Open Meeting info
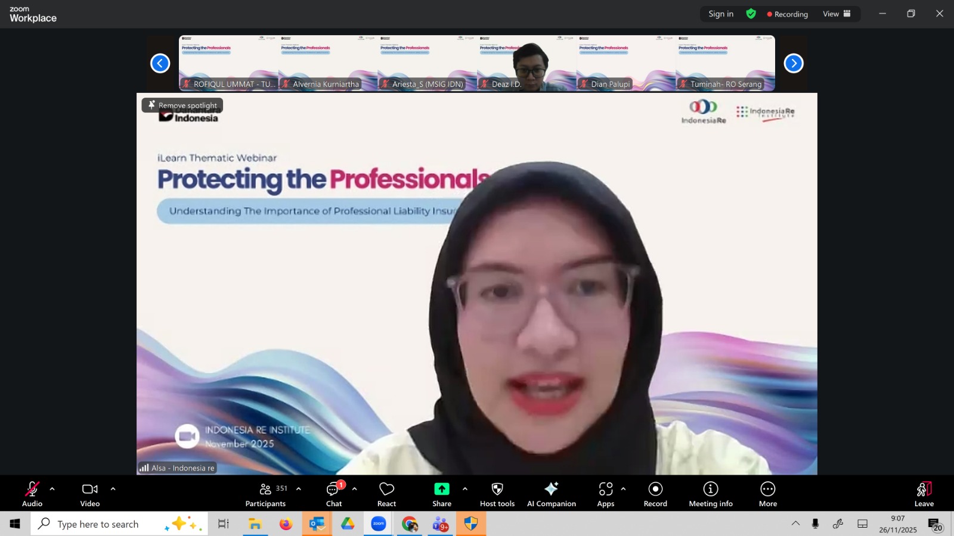The width and height of the screenshot is (954, 536). tap(711, 494)
